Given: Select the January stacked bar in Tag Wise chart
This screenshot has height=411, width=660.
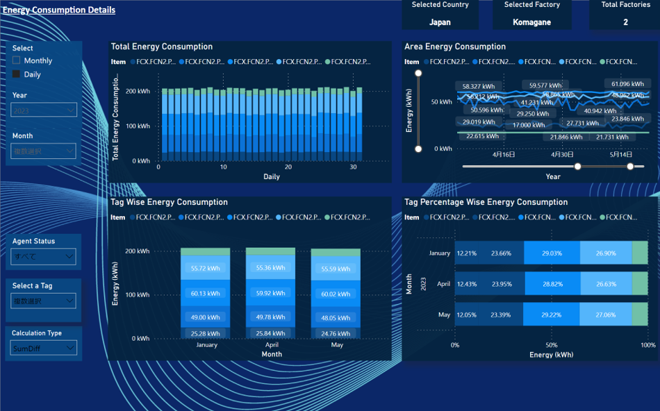Looking at the screenshot, I should 206,292.
